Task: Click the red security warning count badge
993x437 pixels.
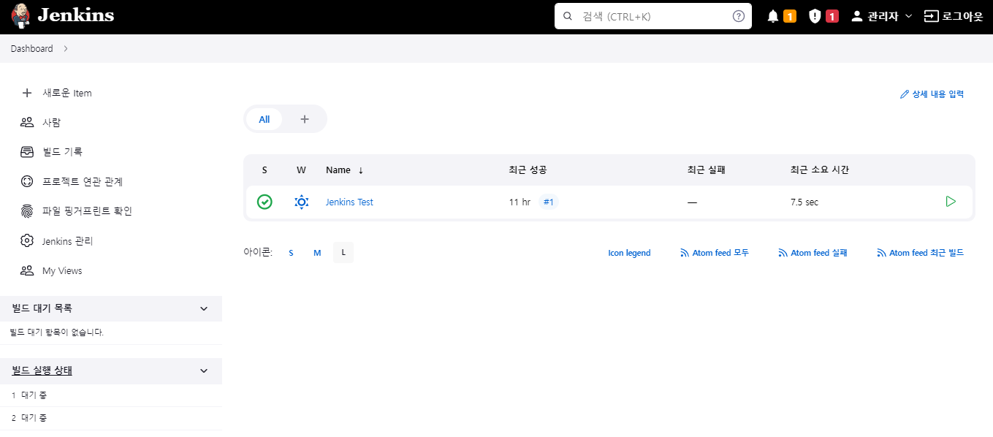Action: pos(832,16)
